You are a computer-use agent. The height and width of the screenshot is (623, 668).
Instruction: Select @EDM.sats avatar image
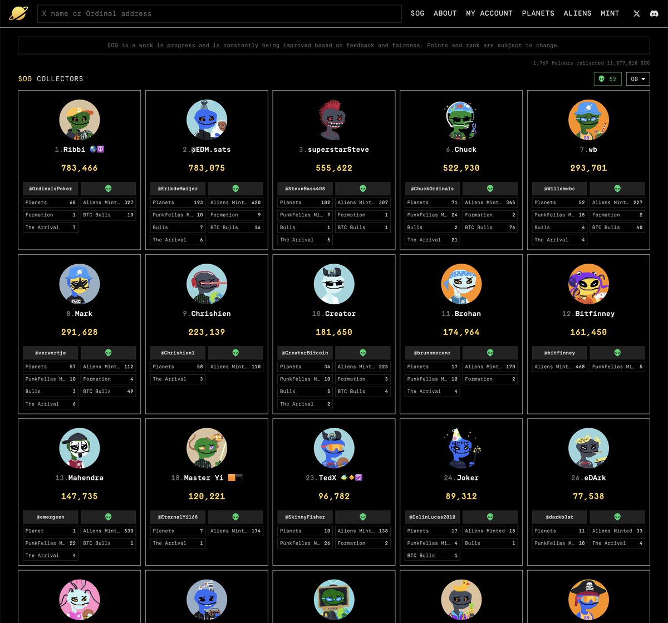pos(207,120)
